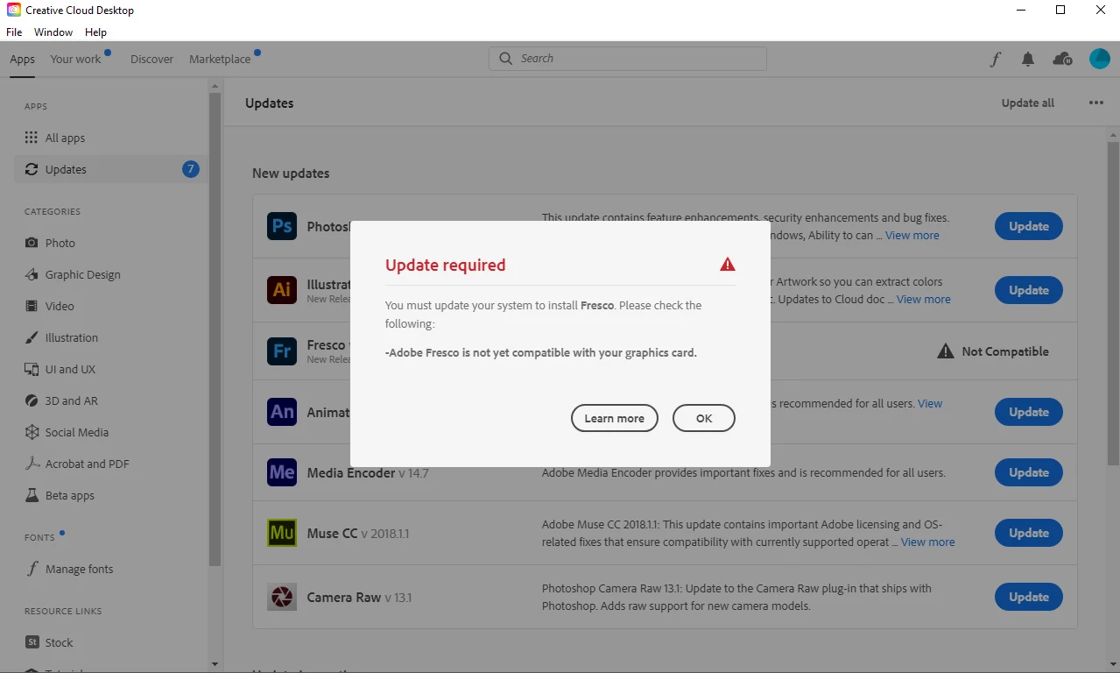Update Illustrator
Image resolution: width=1120 pixels, height=673 pixels.
1029,290
